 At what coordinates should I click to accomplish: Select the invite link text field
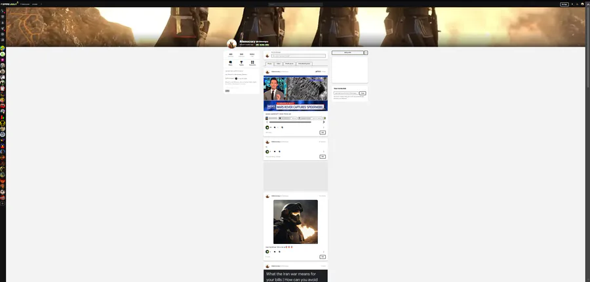346,93
